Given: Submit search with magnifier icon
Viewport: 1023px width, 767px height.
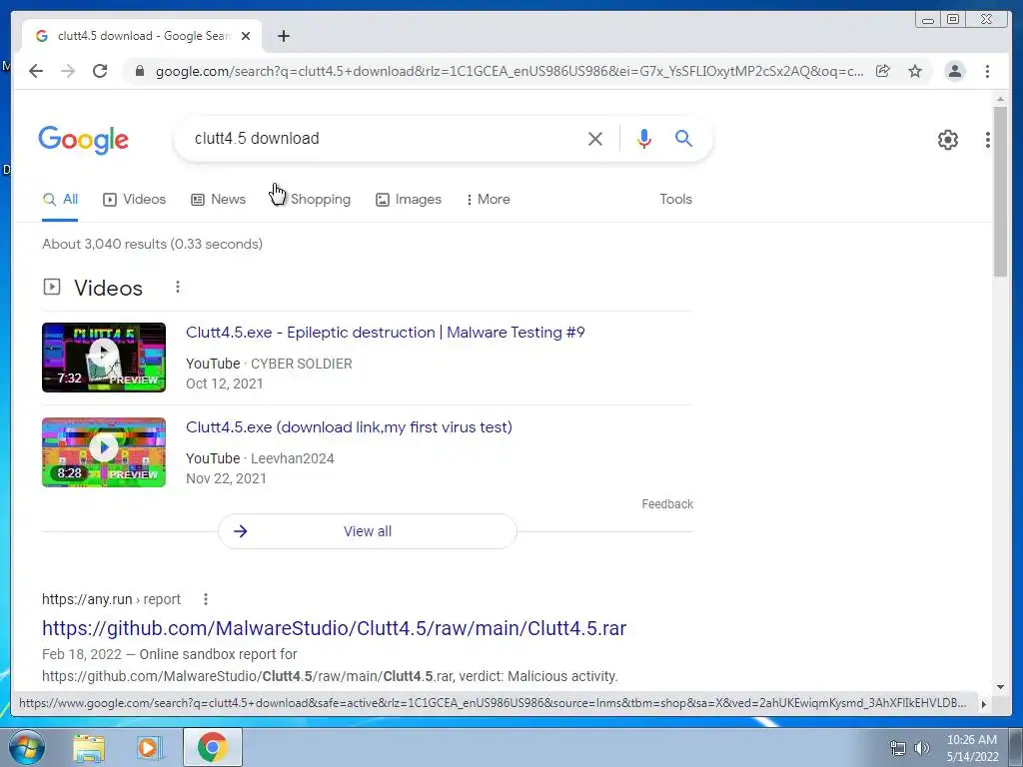Looking at the screenshot, I should 683,138.
